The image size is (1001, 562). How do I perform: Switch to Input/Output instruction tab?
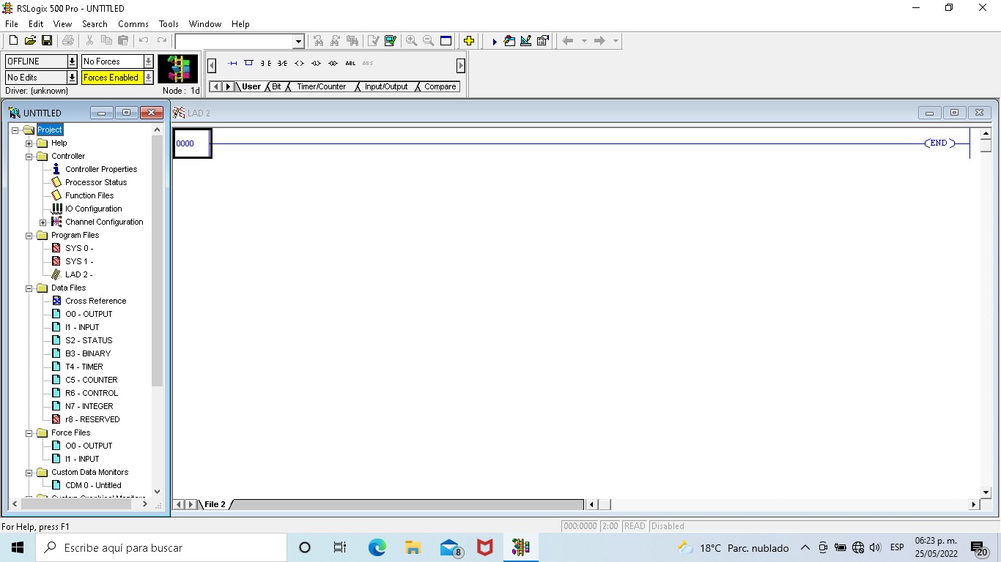click(386, 86)
